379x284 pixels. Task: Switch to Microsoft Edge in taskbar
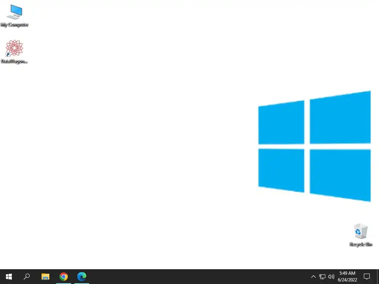coord(82,277)
